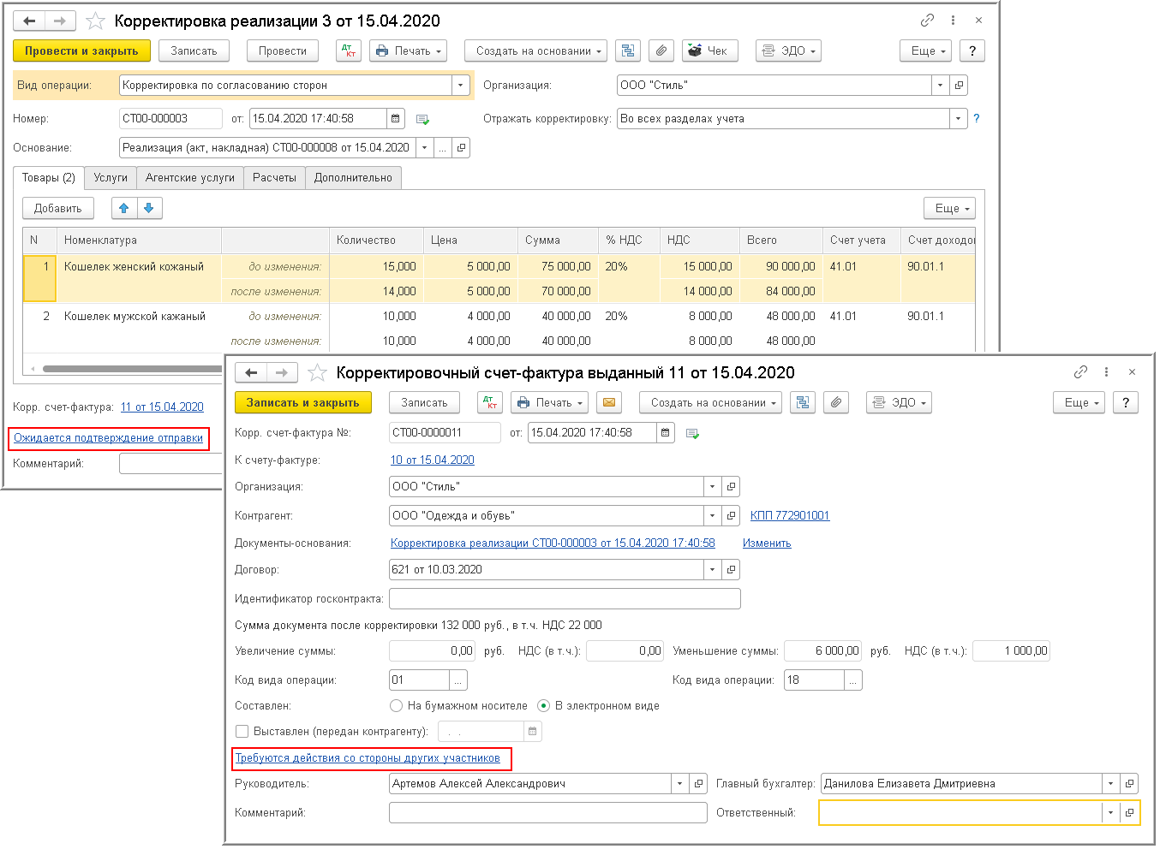
Task: Select the В электронном виде radio option
Action: 543,706
